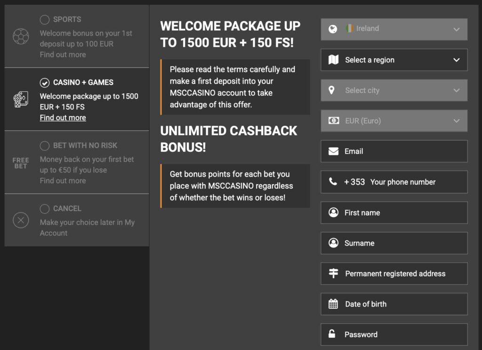
Task: Open the Ireland country dropdown
Action: (394, 29)
